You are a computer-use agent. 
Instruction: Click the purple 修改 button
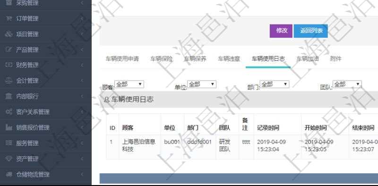281,31
